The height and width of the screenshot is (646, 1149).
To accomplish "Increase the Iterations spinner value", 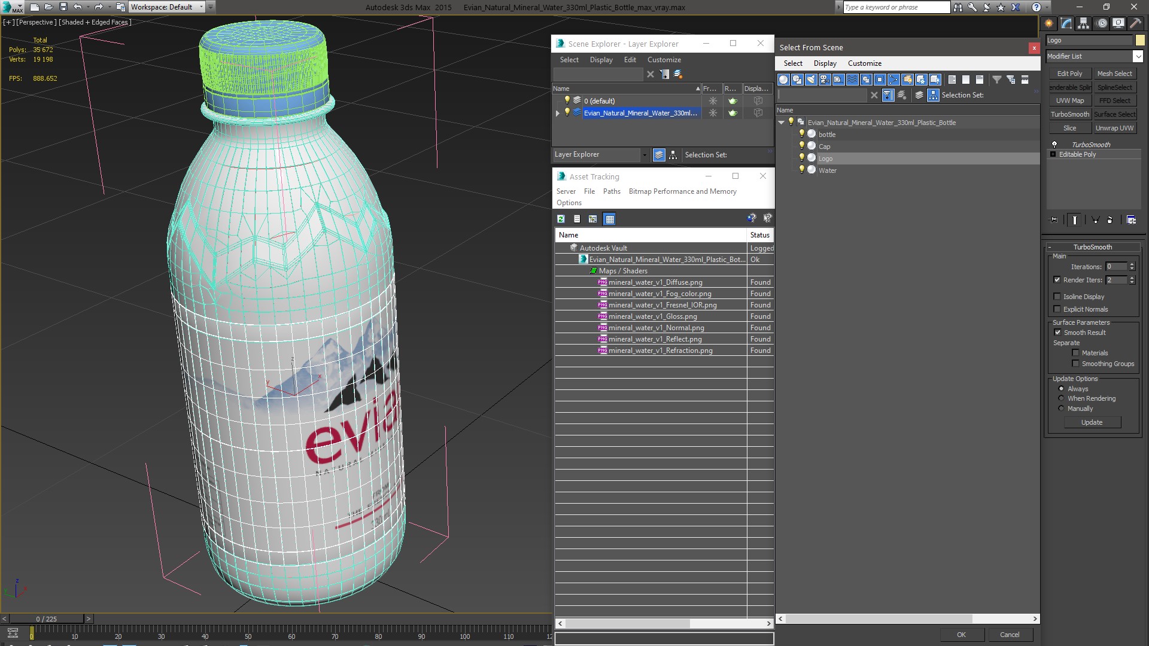I will (x=1132, y=264).
